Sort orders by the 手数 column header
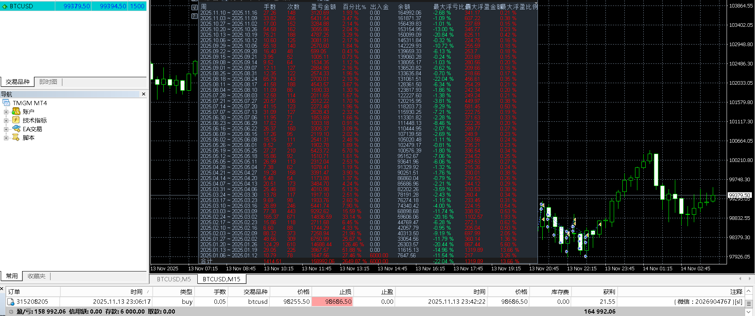This screenshot has width=755, height=316. point(211,292)
